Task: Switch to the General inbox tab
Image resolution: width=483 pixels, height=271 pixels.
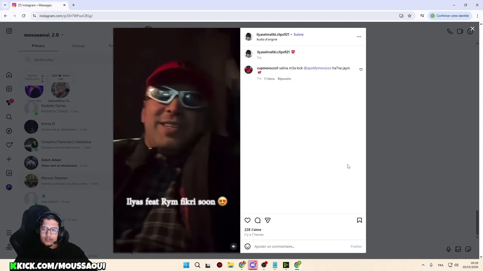Action: click(x=78, y=46)
